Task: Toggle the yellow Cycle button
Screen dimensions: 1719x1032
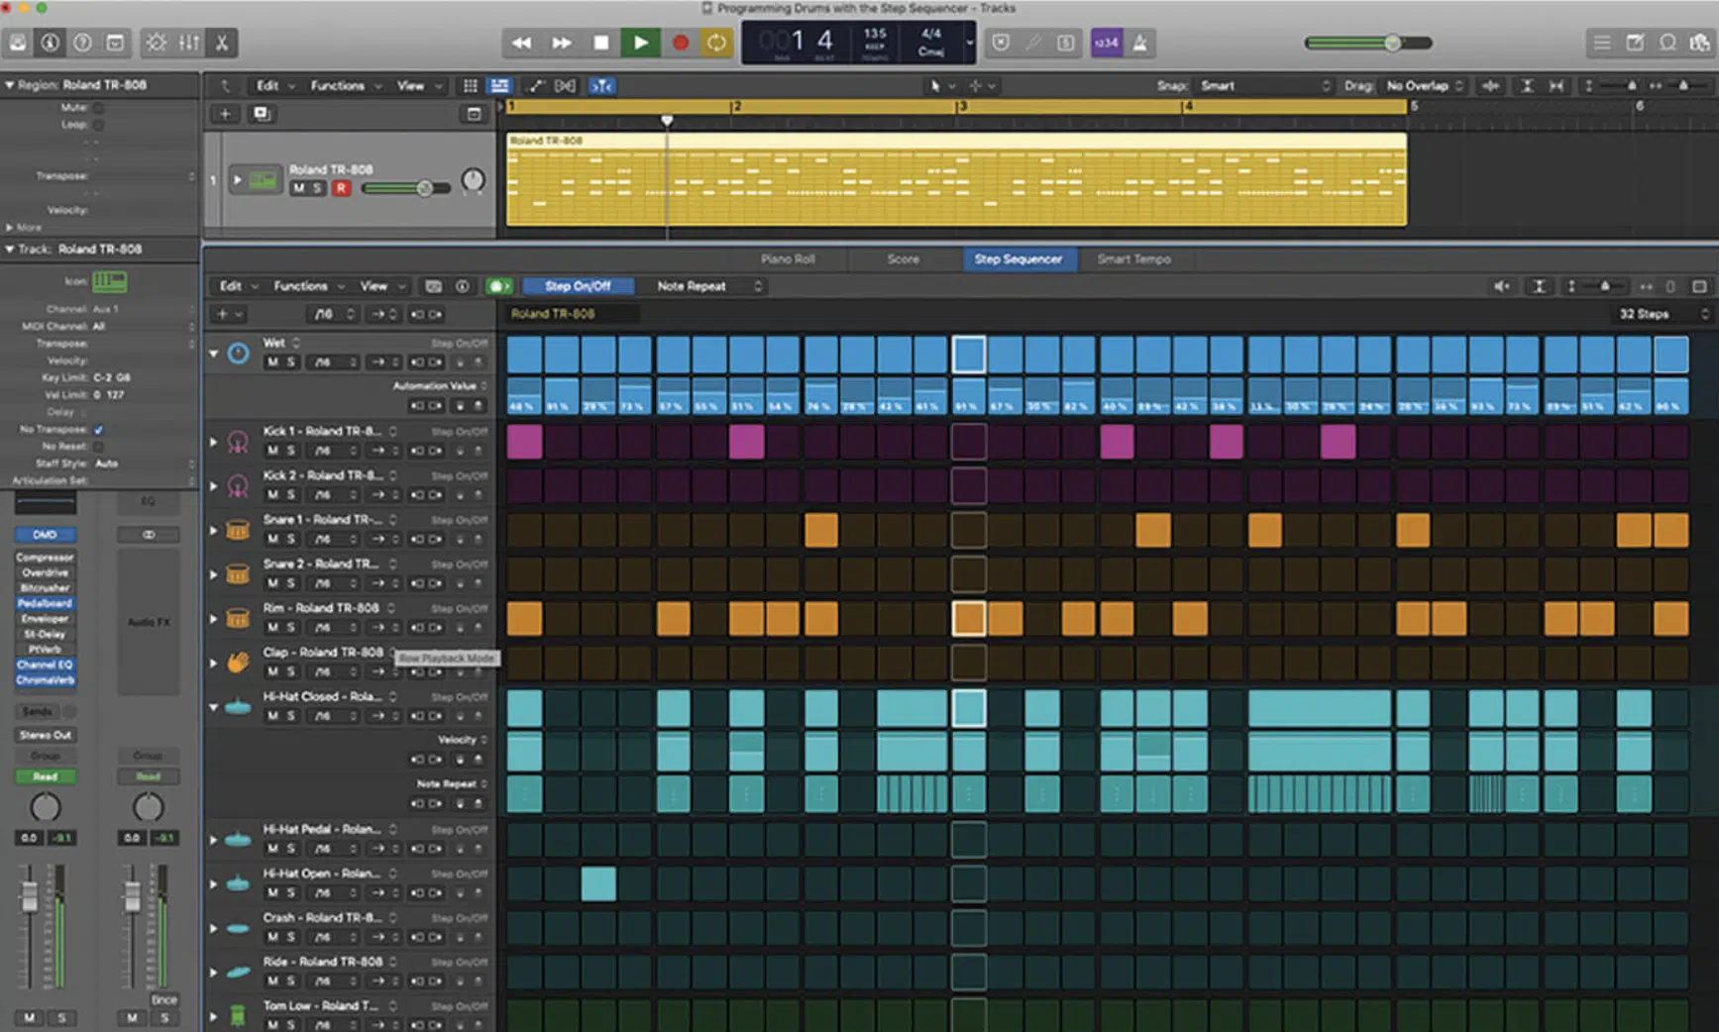Action: [x=716, y=43]
